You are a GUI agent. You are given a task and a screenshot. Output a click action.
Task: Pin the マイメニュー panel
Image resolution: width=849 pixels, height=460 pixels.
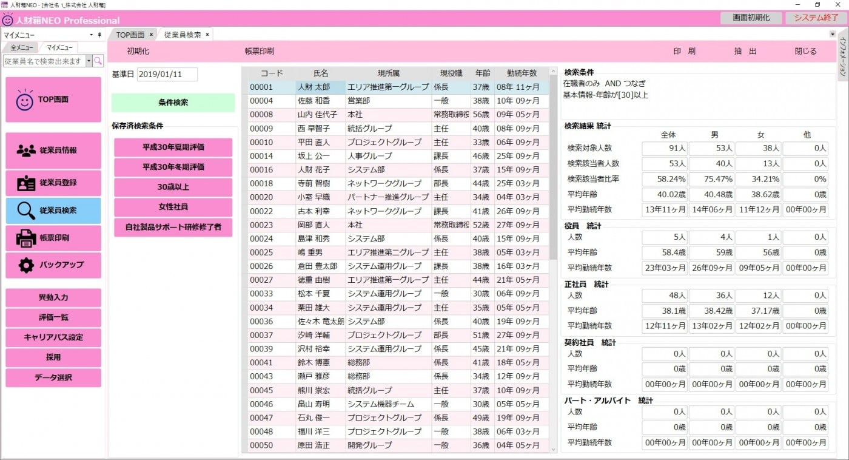[x=100, y=35]
